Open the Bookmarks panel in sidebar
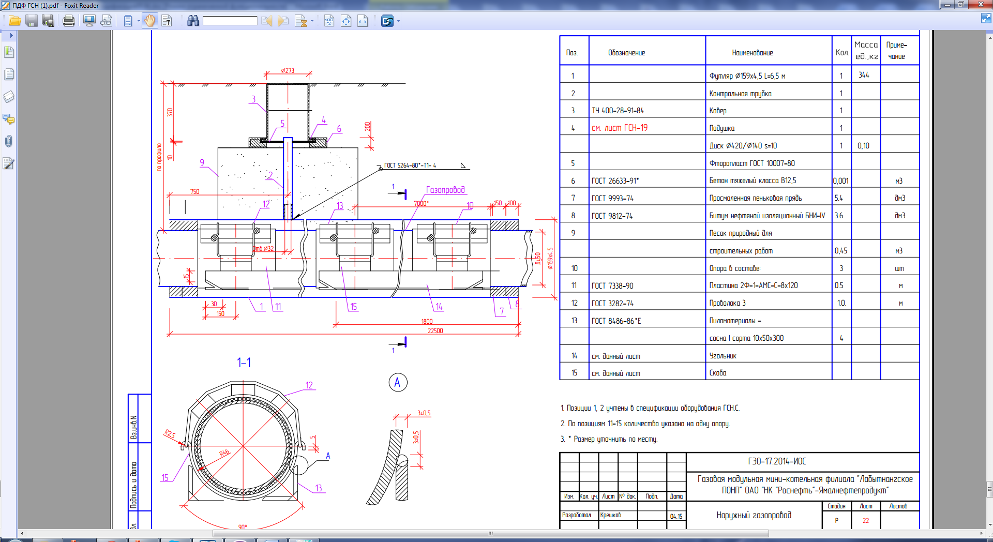 tap(9, 52)
